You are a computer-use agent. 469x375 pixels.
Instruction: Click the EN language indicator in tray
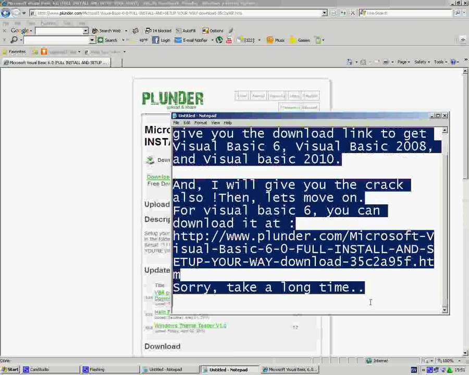point(414,370)
